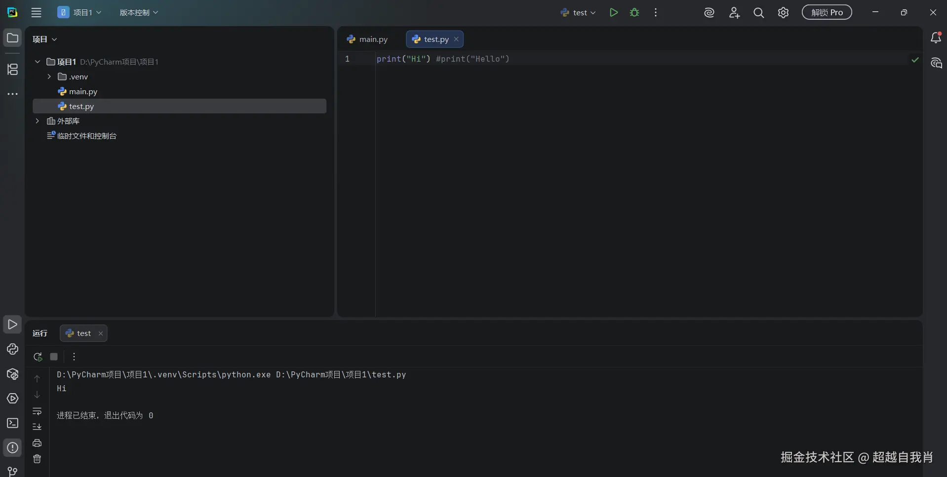This screenshot has width=947, height=477.
Task: Open the Code With Me add-user icon
Action: tap(734, 13)
